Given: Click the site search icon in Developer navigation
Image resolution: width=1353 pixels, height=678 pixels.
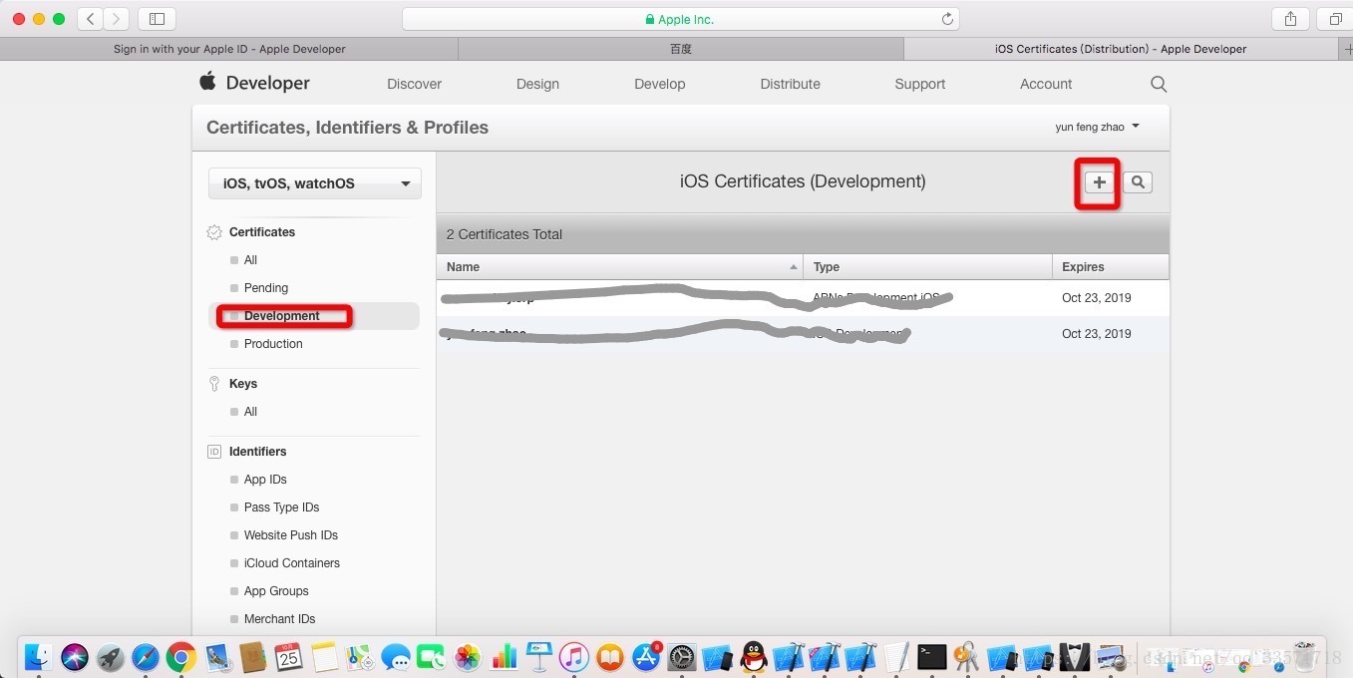Looking at the screenshot, I should 1159,84.
